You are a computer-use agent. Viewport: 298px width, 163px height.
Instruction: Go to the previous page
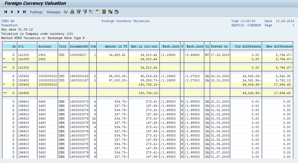click(x=11, y=12)
